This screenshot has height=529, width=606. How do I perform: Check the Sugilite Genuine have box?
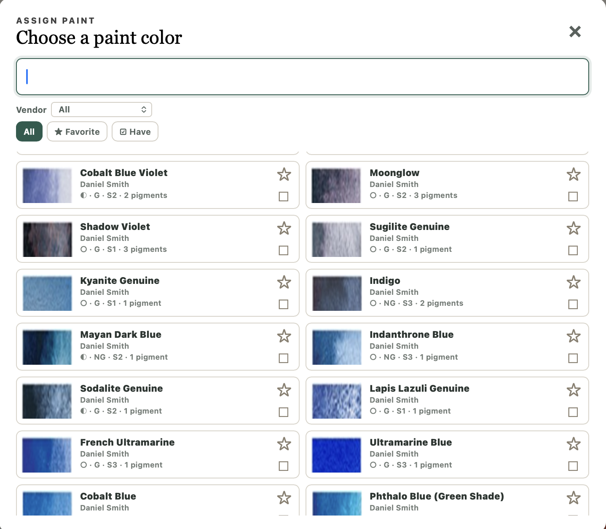[573, 250]
